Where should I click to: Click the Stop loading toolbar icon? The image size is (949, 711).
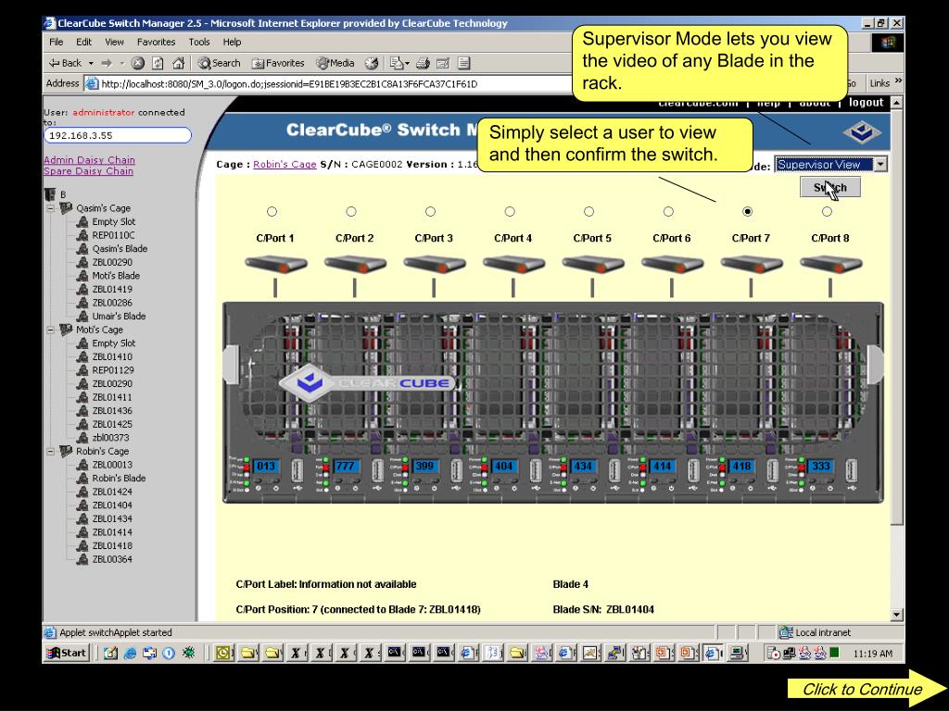tap(138, 63)
